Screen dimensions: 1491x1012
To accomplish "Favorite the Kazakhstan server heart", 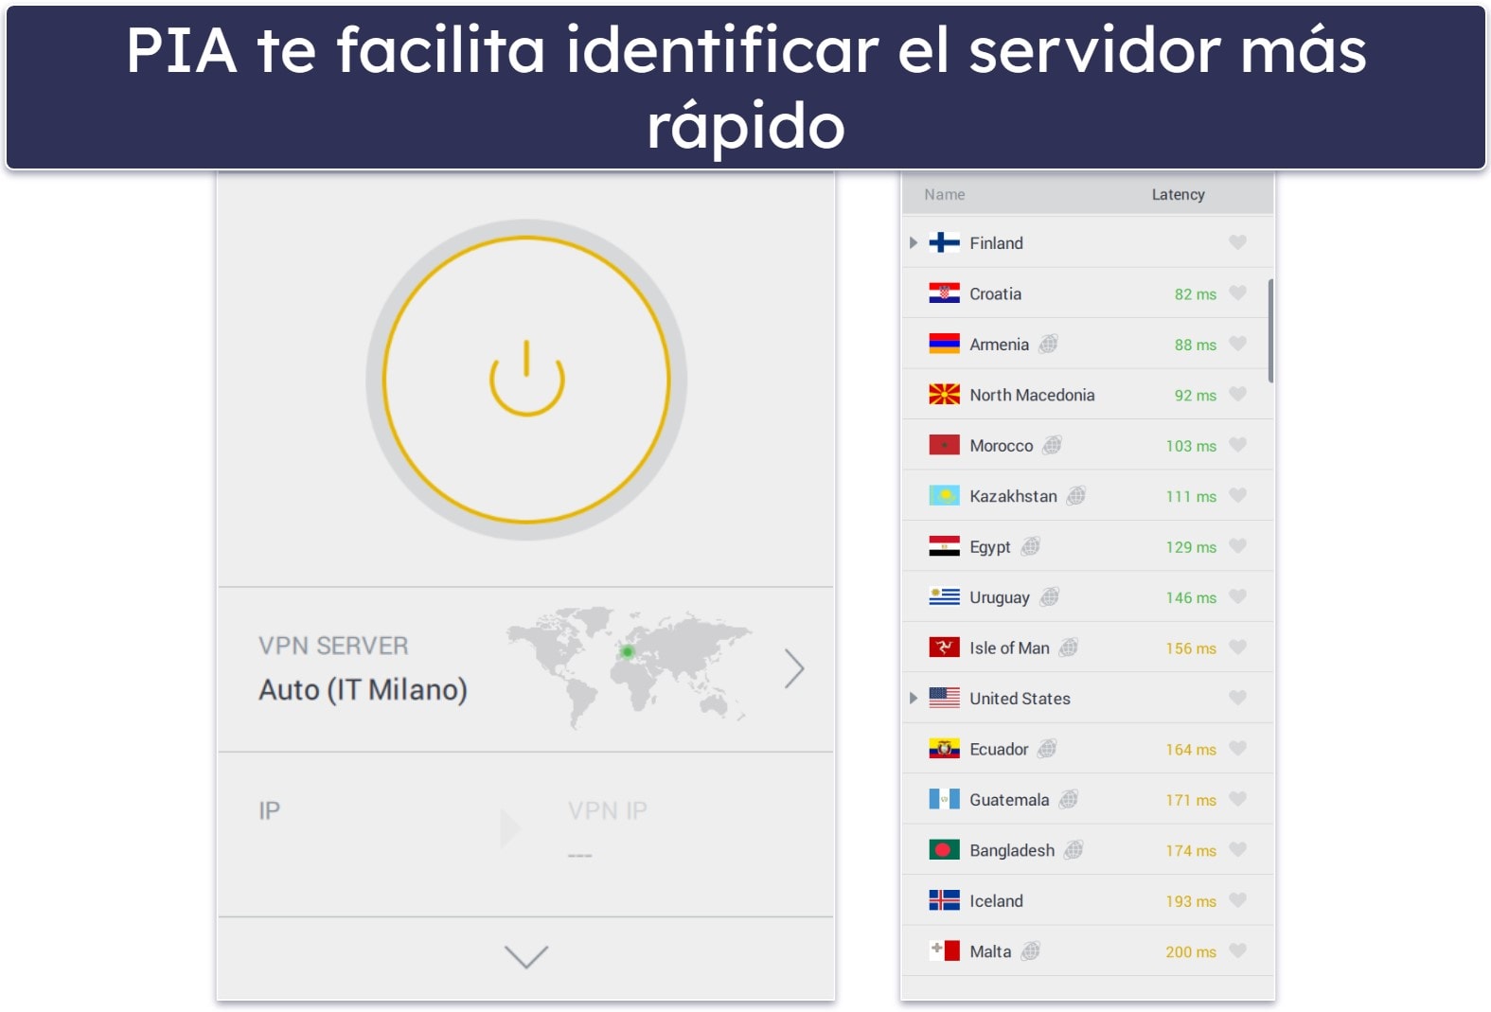I will (1237, 496).
